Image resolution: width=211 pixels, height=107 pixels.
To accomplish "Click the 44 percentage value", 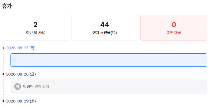I will pyautogui.click(x=105, y=25).
